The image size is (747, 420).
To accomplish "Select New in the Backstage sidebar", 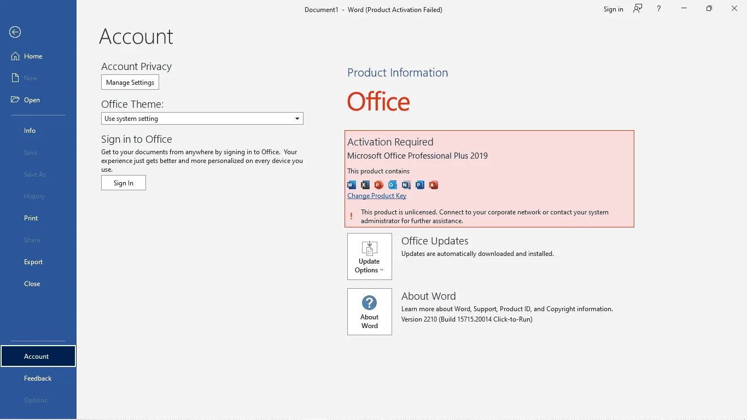I will coord(38,78).
